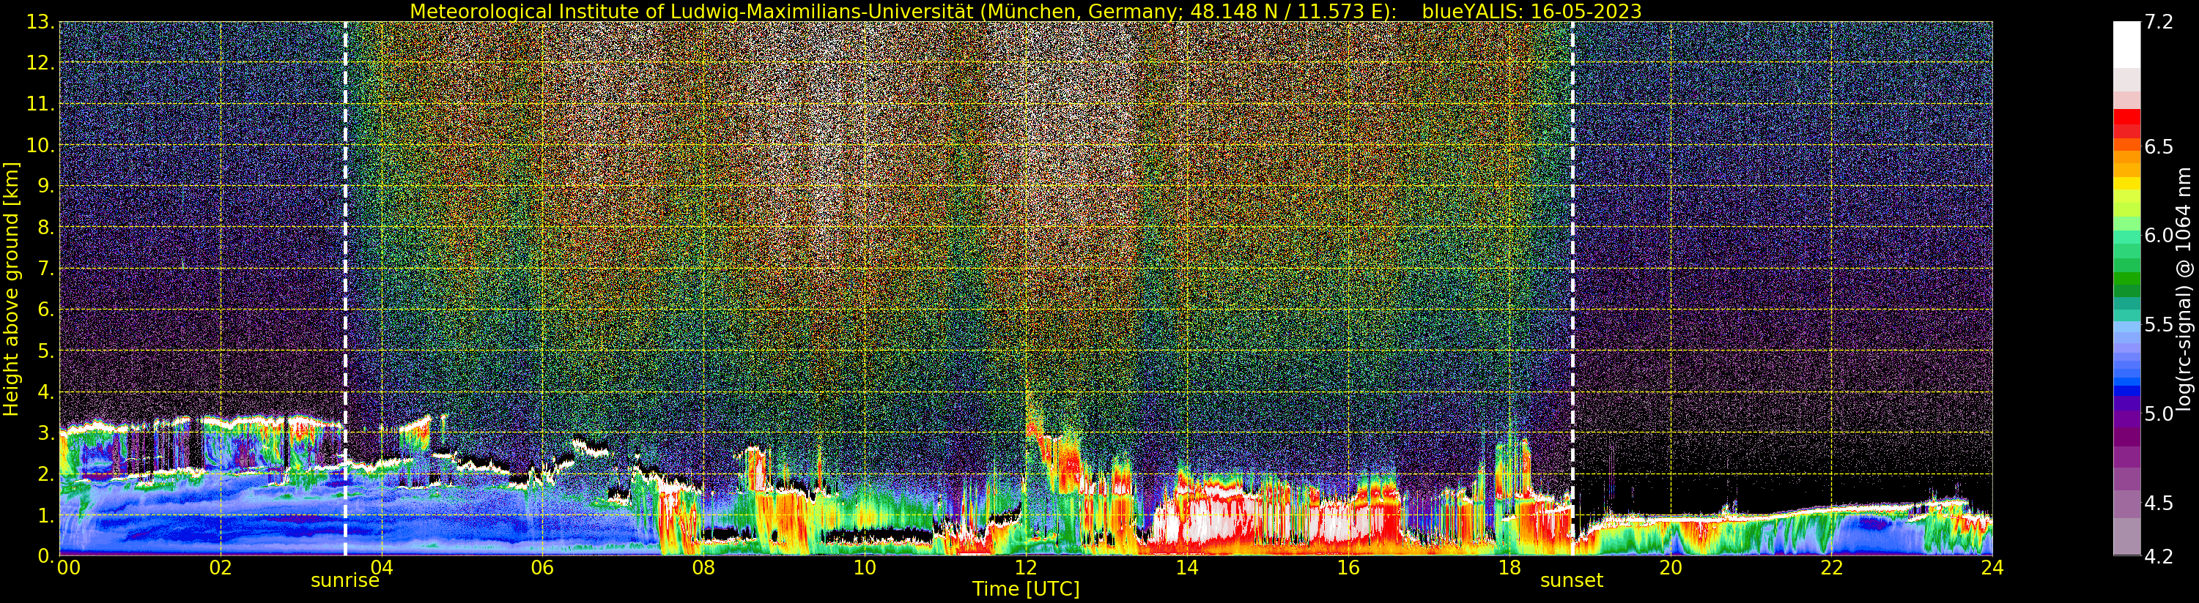Click the time axis tick '08'
The height and width of the screenshot is (603, 2199).
click(703, 568)
